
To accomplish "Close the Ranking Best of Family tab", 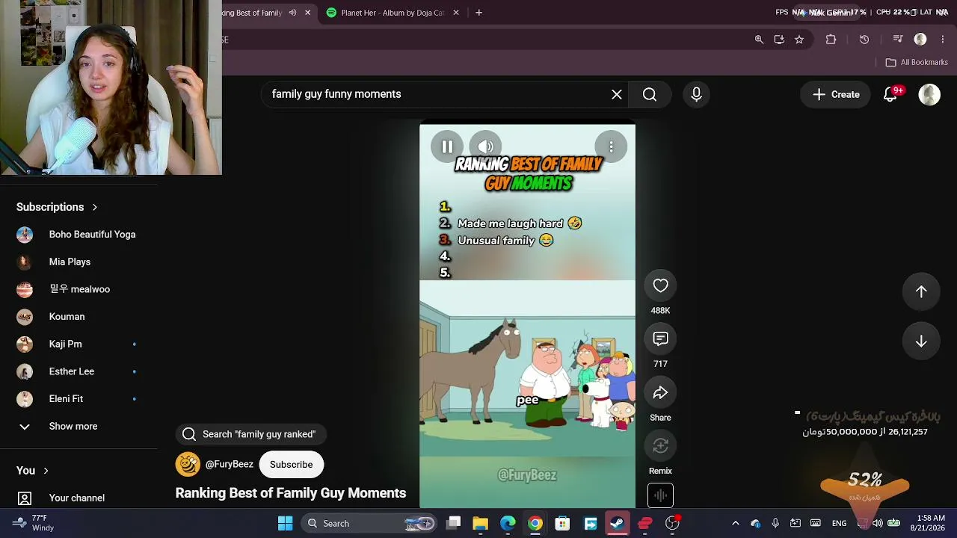I will pos(307,13).
